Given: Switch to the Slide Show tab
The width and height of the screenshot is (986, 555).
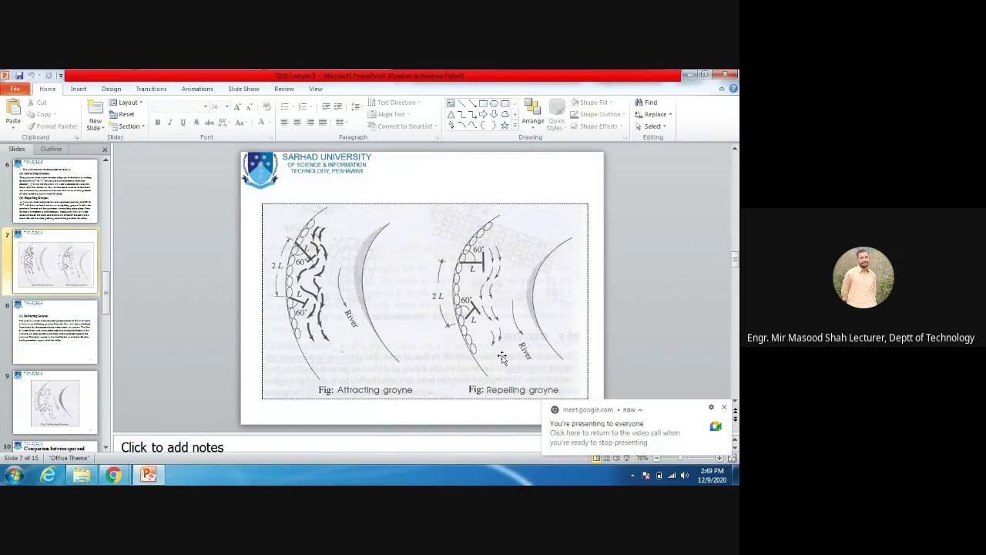Looking at the screenshot, I should [x=243, y=89].
